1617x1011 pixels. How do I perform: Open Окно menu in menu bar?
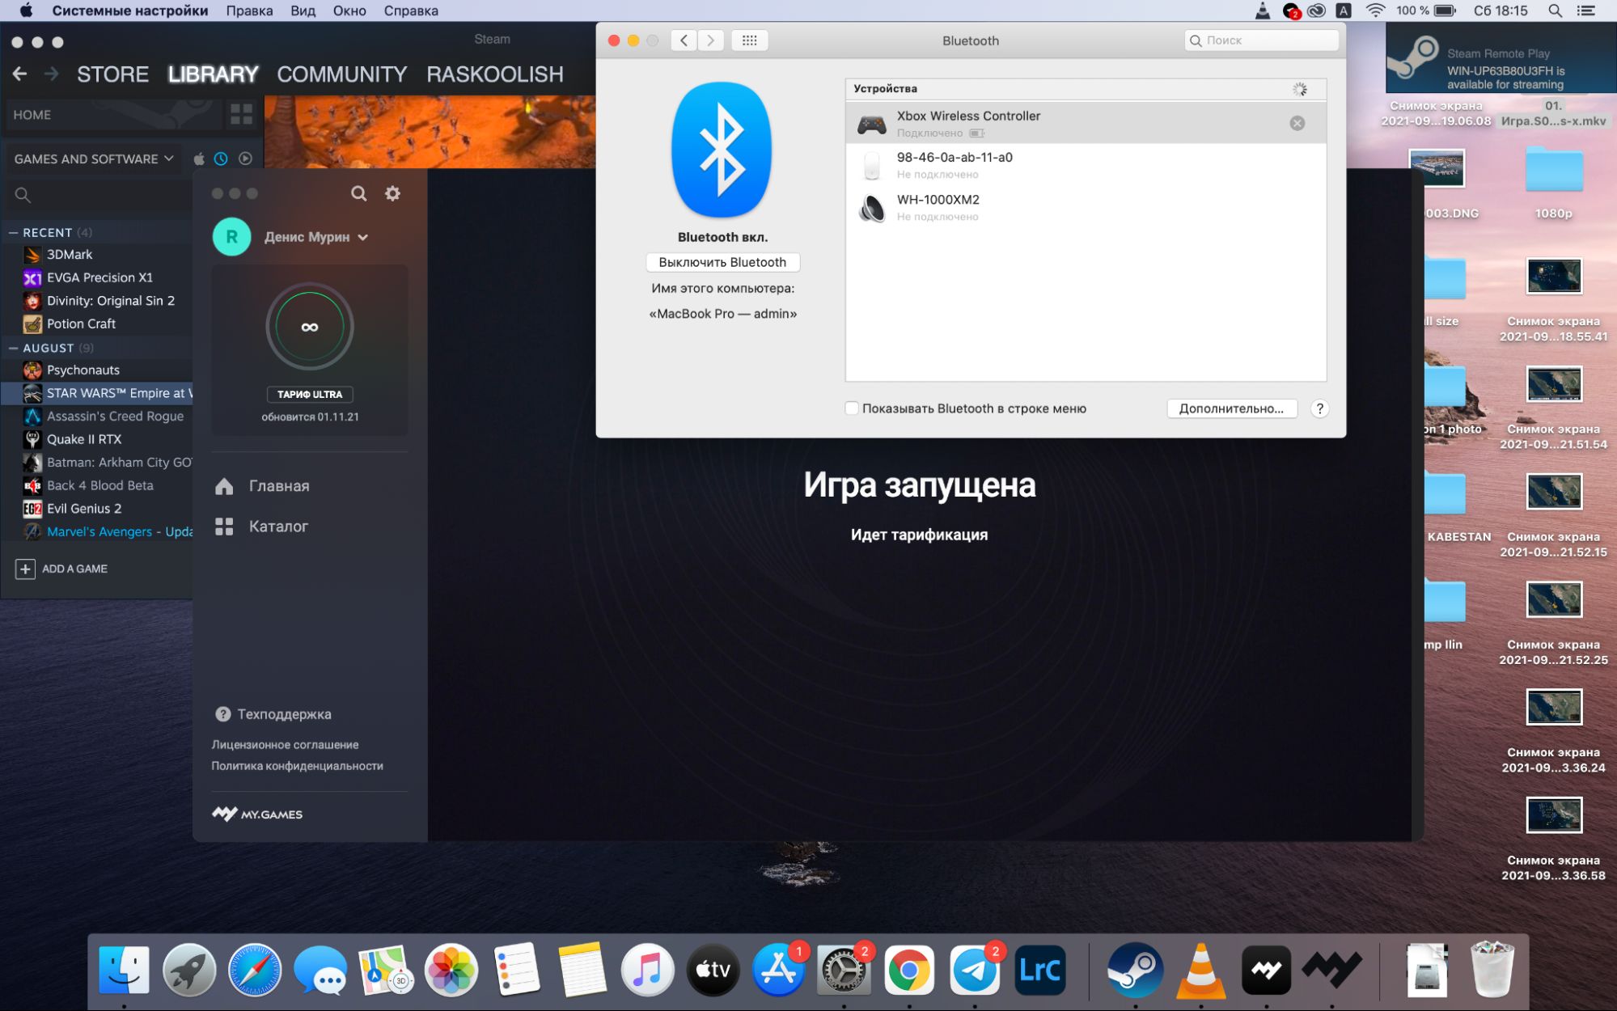(x=349, y=11)
